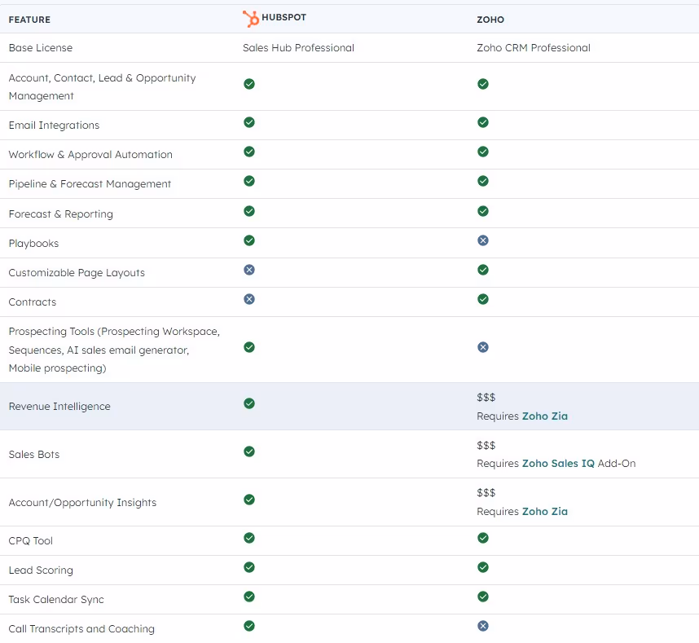
Task: Click Zoho X icon in Prospecting Tools row
Action: coord(483,347)
